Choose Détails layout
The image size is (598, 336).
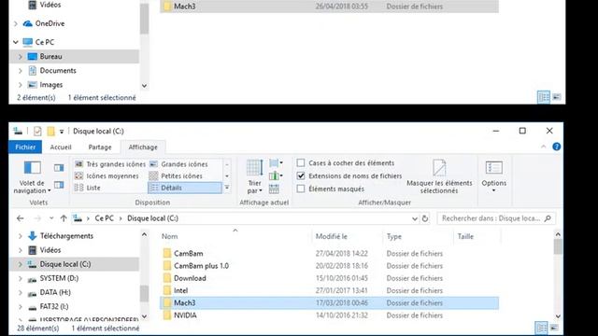pos(185,188)
